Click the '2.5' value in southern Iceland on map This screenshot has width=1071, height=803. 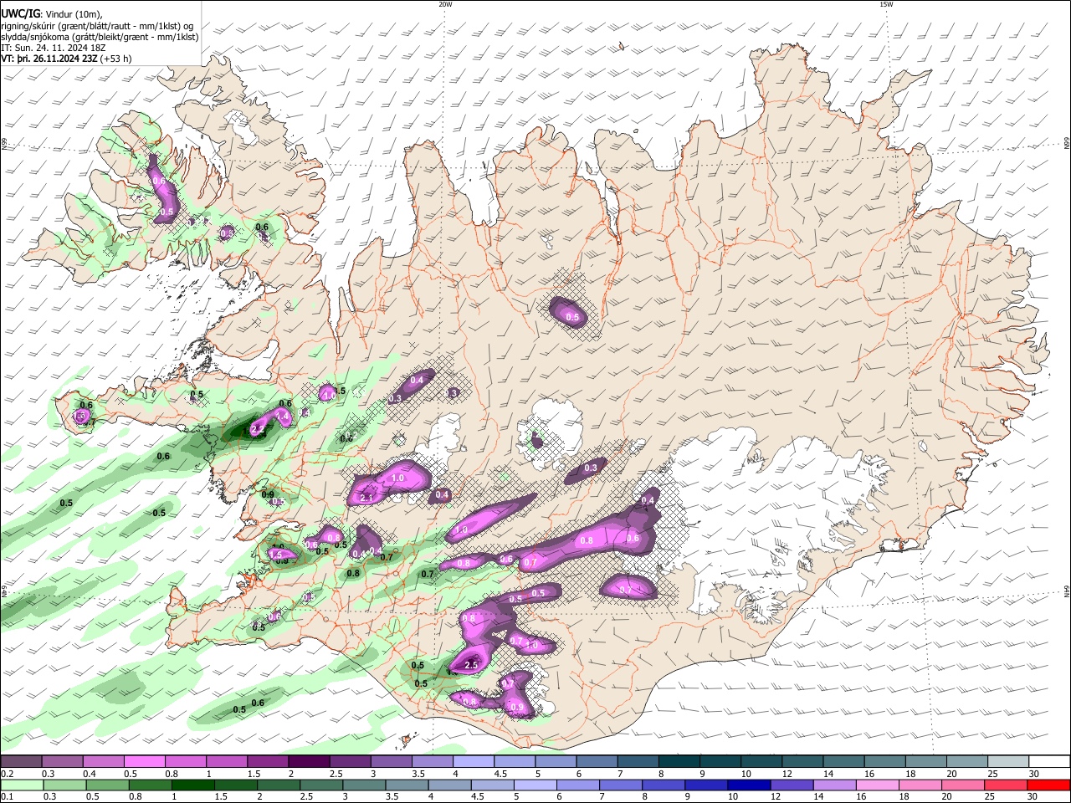[x=470, y=665]
